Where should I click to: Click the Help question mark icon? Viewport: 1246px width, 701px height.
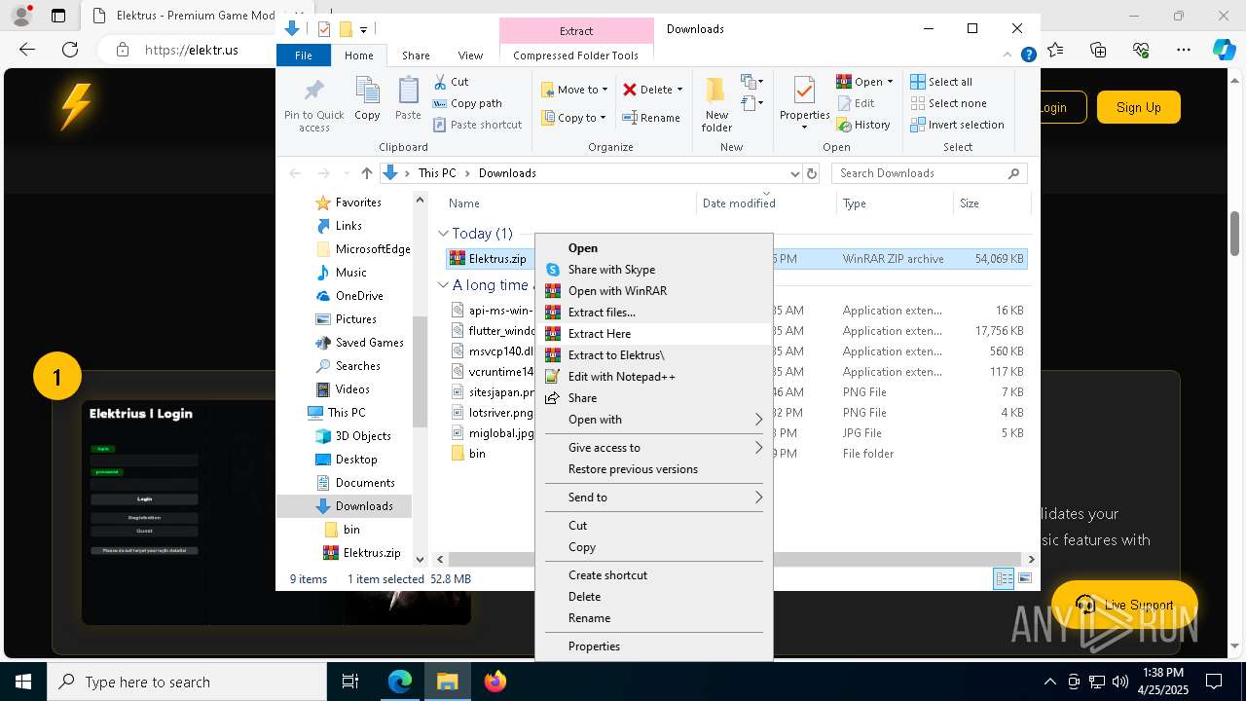[x=1028, y=55]
